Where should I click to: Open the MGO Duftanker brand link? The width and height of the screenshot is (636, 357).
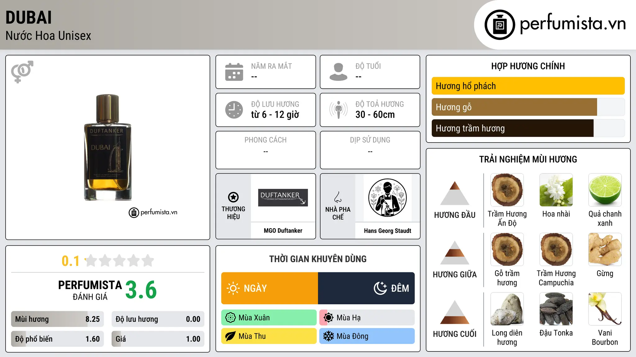(x=283, y=231)
